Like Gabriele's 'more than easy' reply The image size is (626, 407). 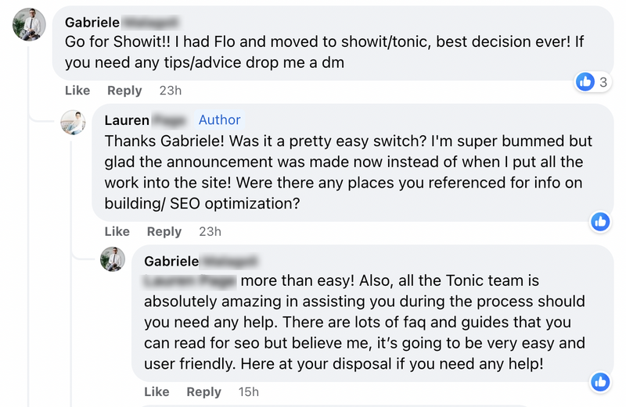[156, 392]
